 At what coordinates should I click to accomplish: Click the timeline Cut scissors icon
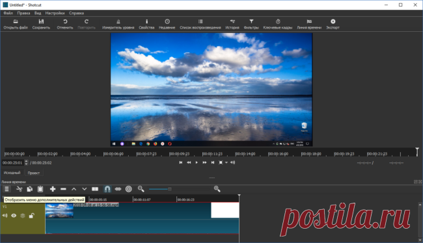point(19,189)
